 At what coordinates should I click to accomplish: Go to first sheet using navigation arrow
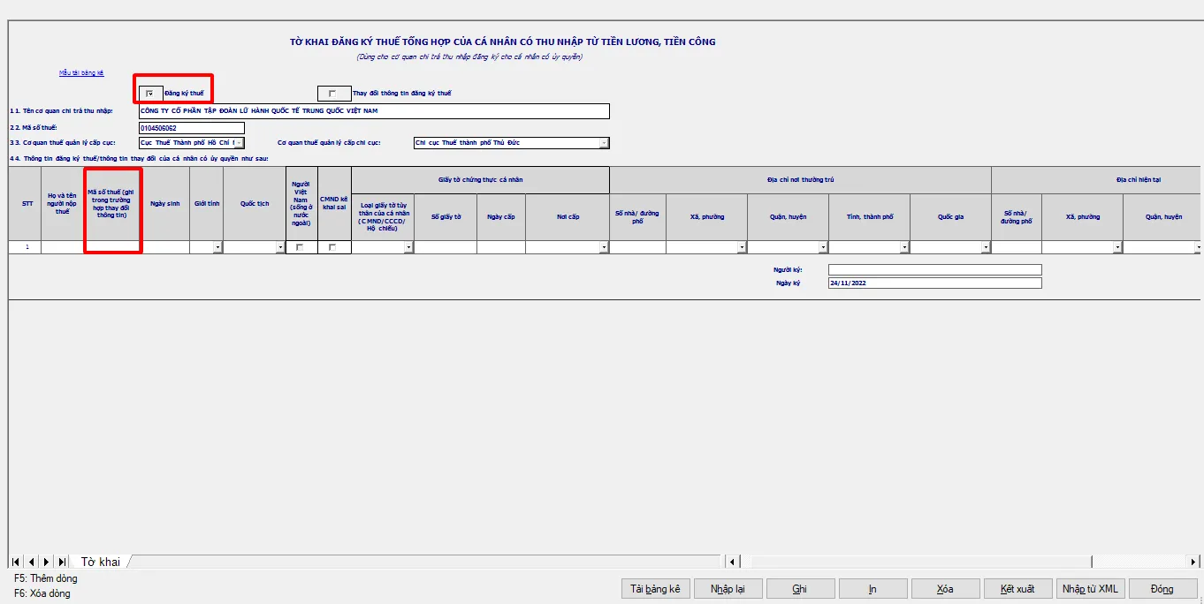coord(17,562)
